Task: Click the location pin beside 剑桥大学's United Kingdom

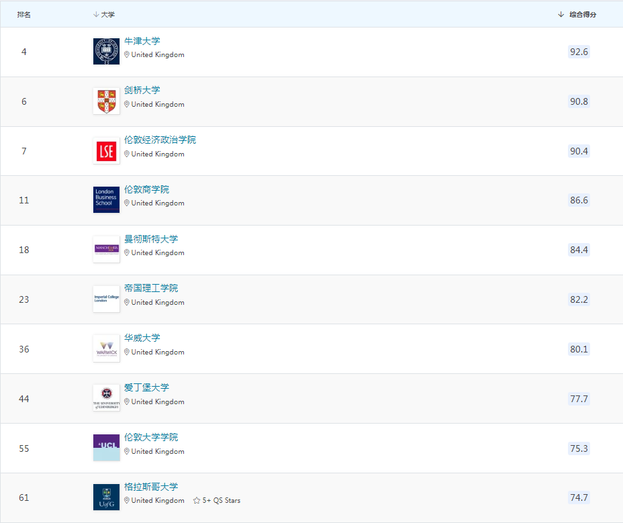Action: click(x=127, y=105)
